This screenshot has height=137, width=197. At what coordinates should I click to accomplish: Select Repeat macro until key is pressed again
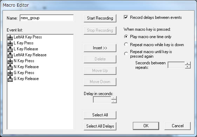tap(126, 54)
